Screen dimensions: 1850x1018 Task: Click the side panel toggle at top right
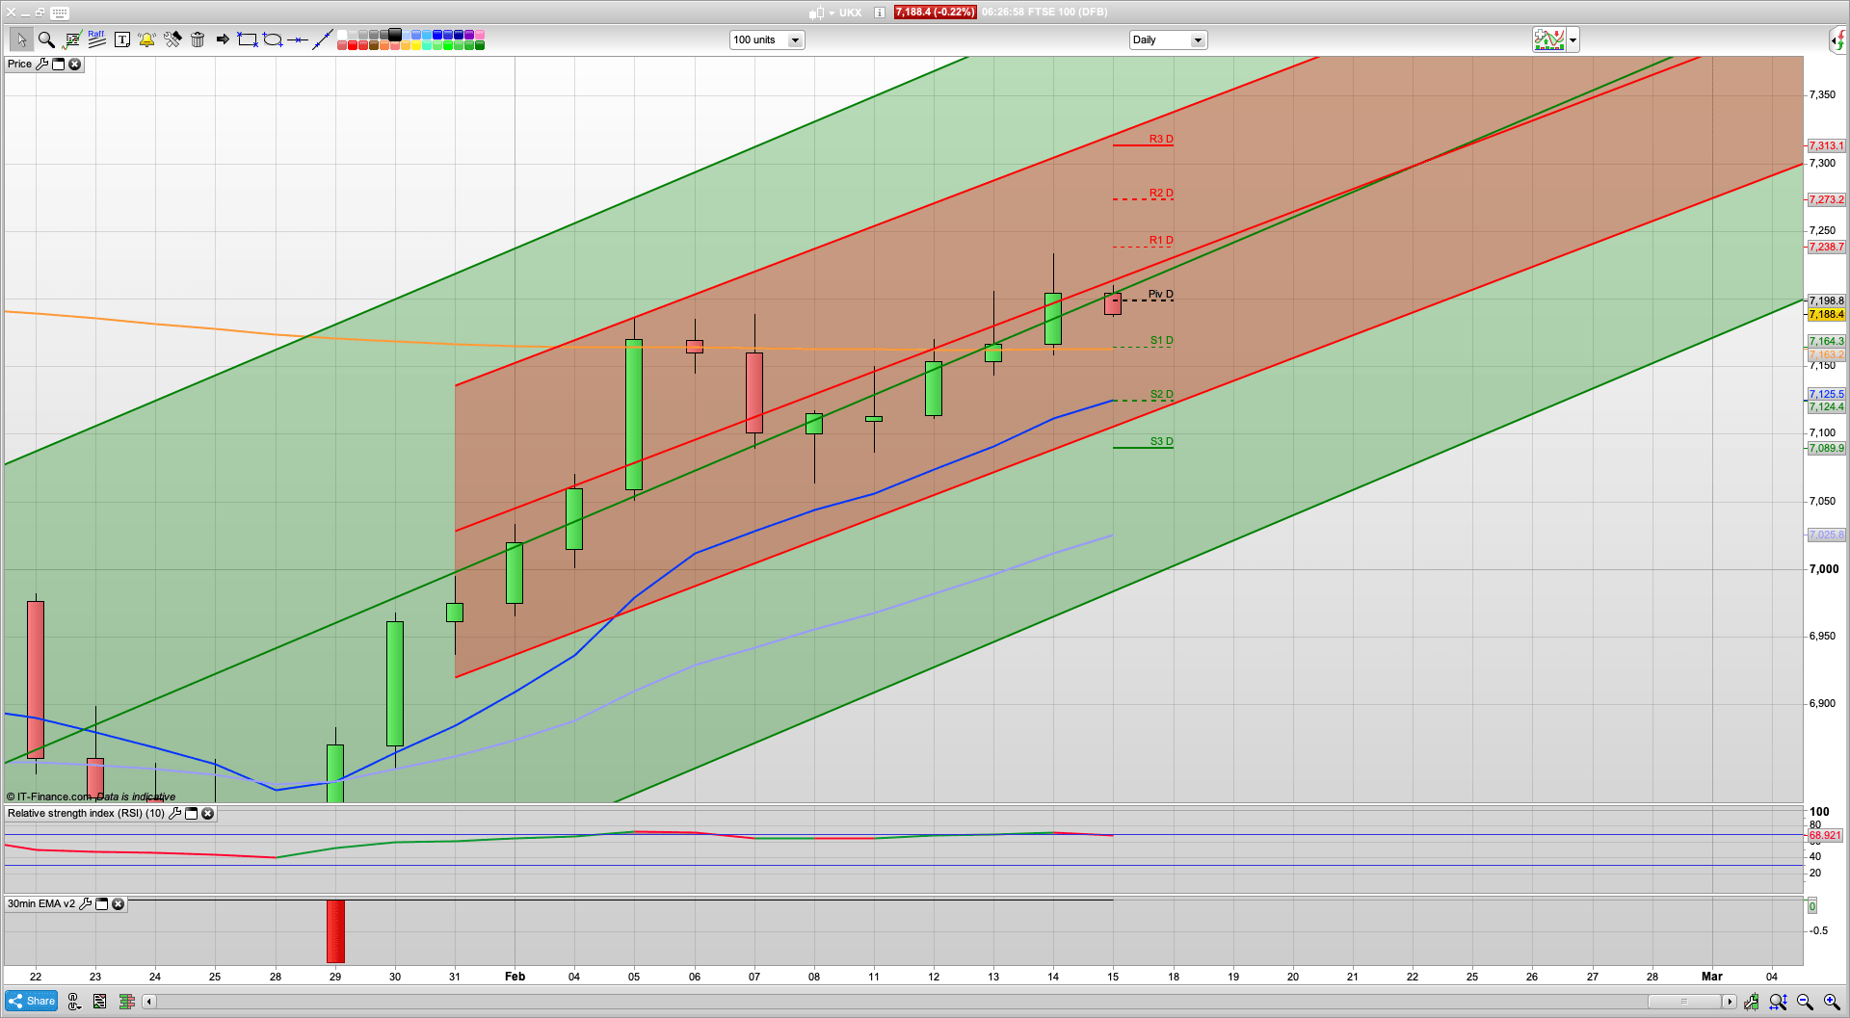pos(1838,39)
